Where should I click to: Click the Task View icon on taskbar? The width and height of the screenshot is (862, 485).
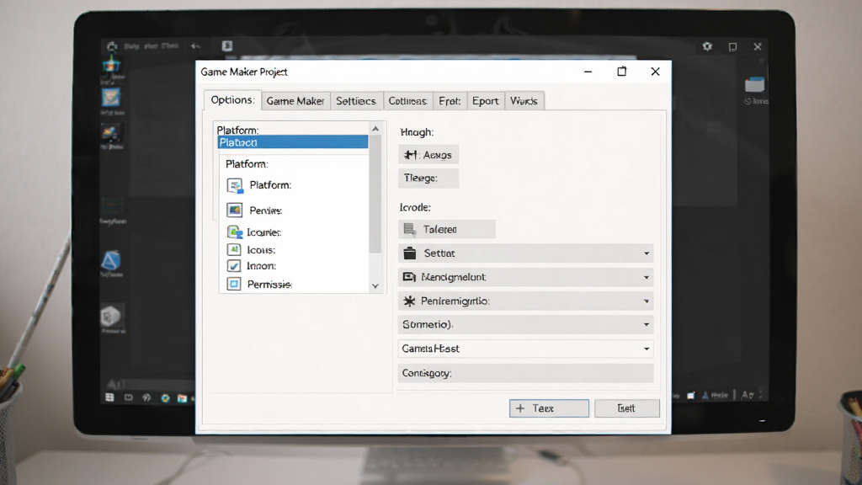coord(128,397)
